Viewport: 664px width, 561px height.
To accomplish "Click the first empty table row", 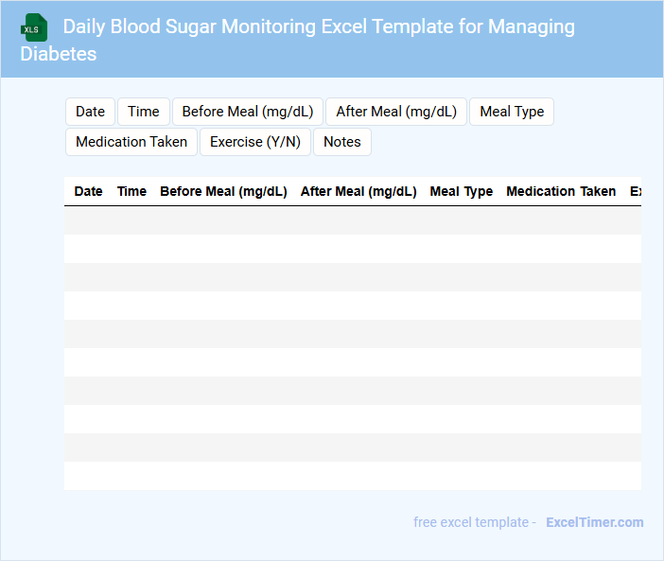I will [x=352, y=220].
